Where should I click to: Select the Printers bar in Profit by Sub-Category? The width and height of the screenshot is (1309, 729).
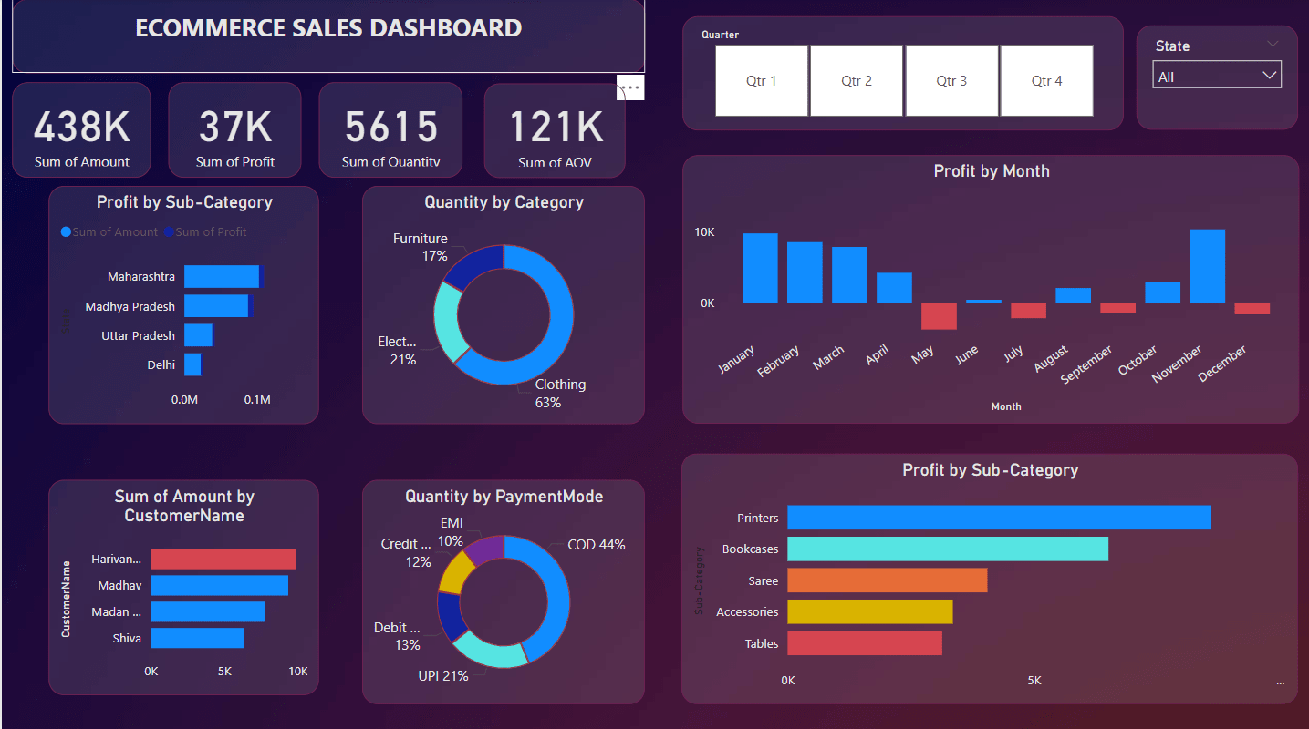click(x=999, y=518)
